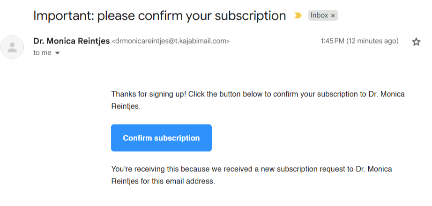Click the "(12 minutes ago)" relative time
Viewport: 432px width, 206px height.
point(373,41)
